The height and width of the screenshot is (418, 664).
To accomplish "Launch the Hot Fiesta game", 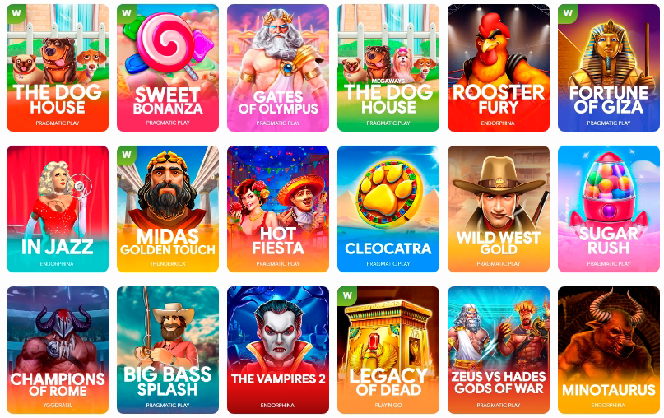I will click(278, 209).
